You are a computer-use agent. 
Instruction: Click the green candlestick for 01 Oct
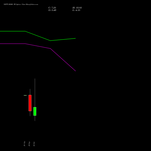pyautogui.click(x=35, y=111)
